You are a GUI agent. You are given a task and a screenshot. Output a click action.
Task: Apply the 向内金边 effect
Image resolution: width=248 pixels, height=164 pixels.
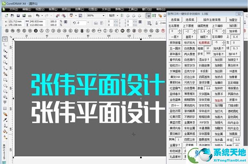click(x=233, y=122)
